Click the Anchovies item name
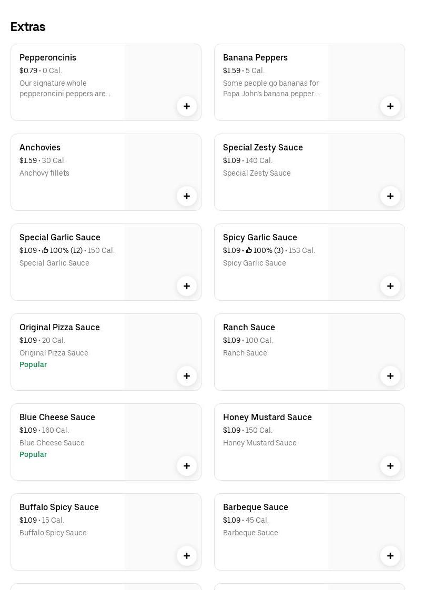 coord(40,148)
